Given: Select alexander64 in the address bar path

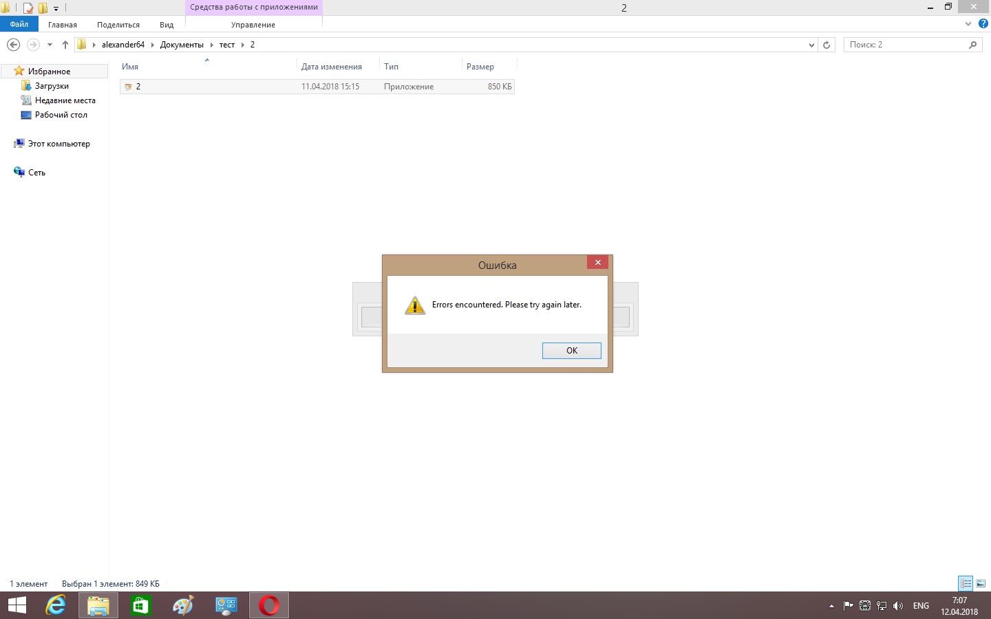Looking at the screenshot, I should point(123,45).
